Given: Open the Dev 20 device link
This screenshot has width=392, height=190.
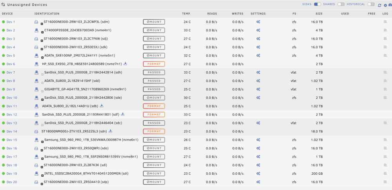Looking at the screenshot, I should (12, 182).
